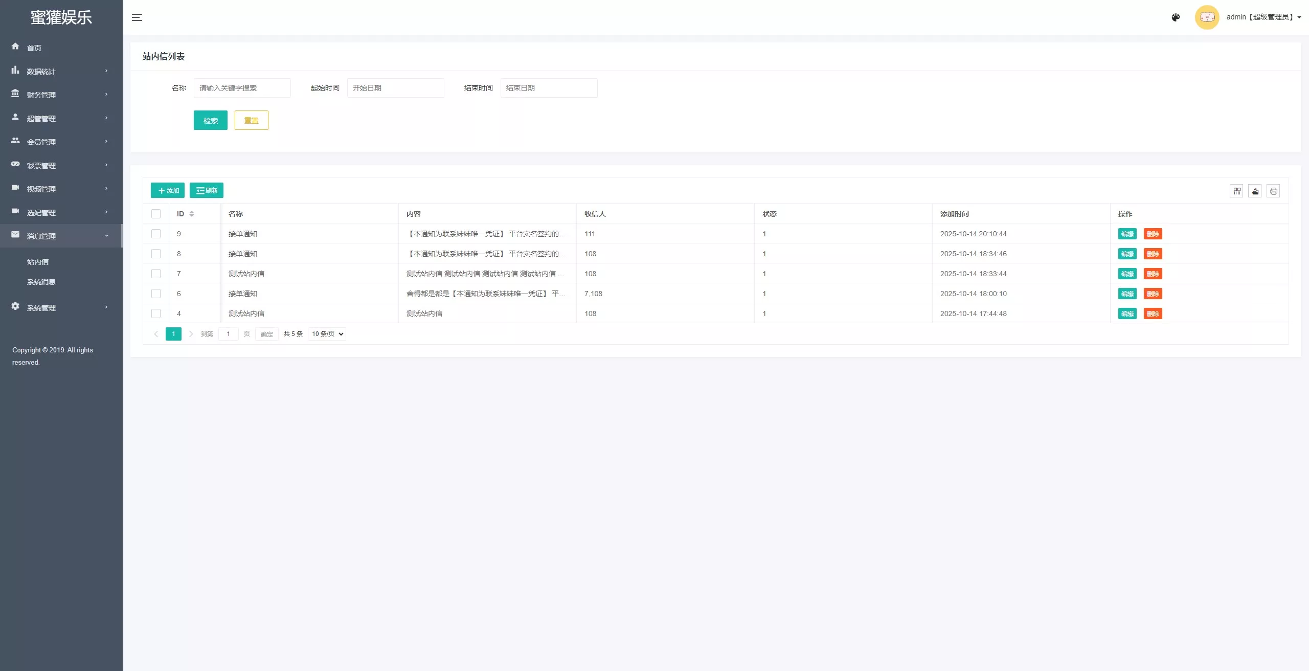Open the admin user dropdown menu
This screenshot has width=1309, height=671.
click(1263, 17)
